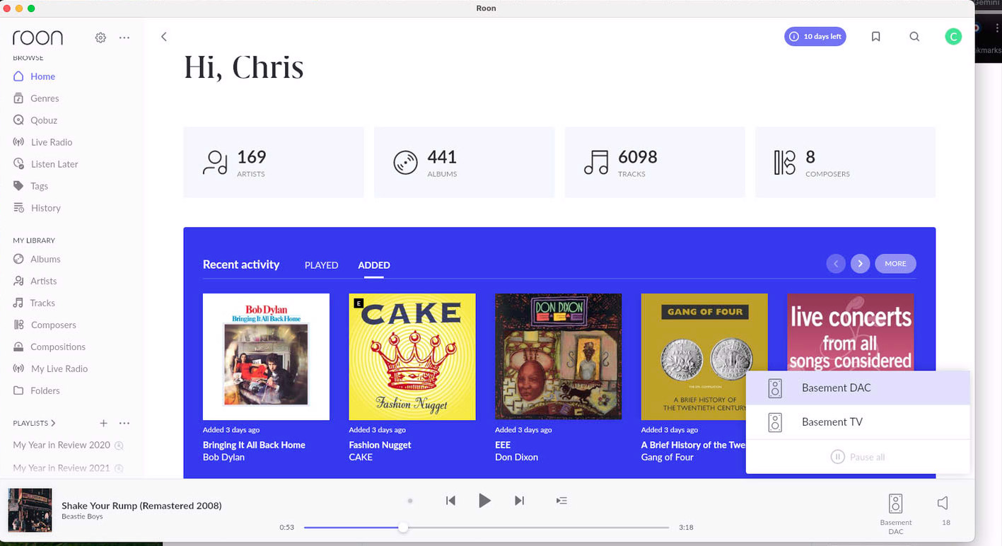The height and width of the screenshot is (546, 1002).
Task: Switch to the Played tab
Action: point(321,265)
